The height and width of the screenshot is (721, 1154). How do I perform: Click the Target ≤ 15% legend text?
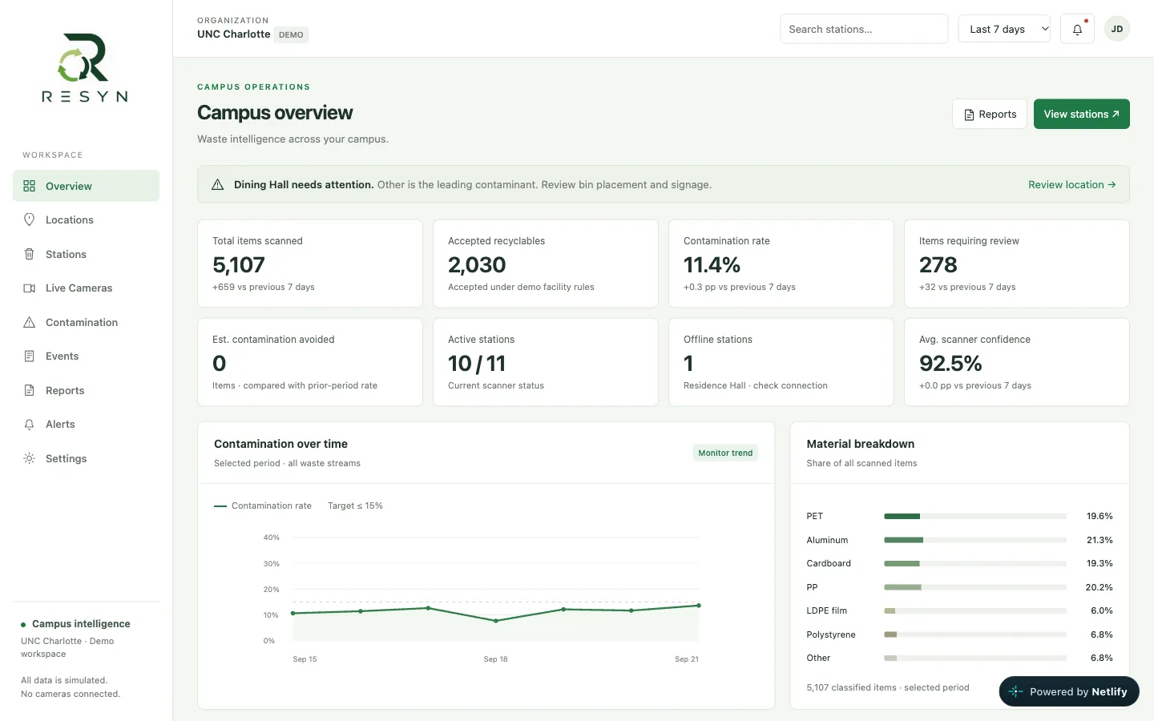click(x=355, y=506)
